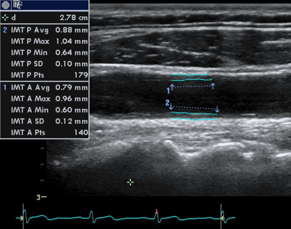
Task: Click the distance value 2.78 cm
Action: (x=73, y=18)
